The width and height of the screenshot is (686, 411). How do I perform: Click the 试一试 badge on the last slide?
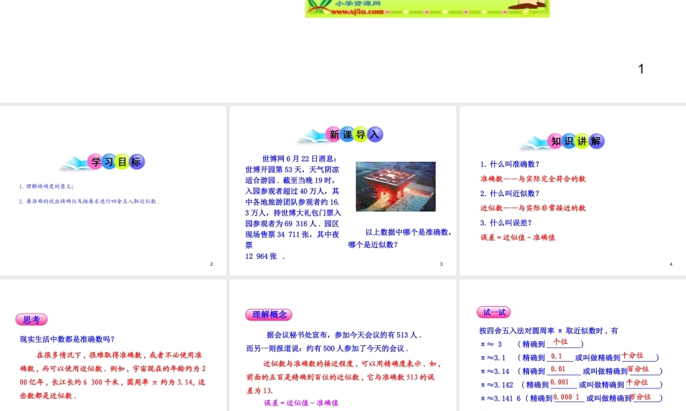tap(494, 312)
